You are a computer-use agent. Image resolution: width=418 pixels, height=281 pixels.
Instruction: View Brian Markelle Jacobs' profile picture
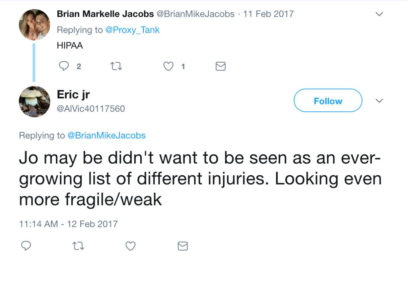tap(35, 25)
